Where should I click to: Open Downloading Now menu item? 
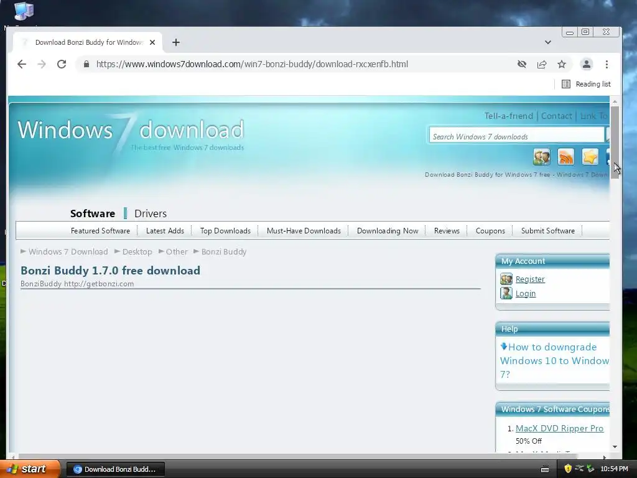point(388,231)
